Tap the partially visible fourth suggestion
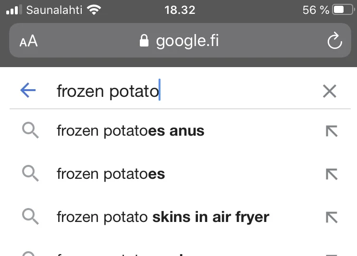The image size is (357, 256). point(144,253)
